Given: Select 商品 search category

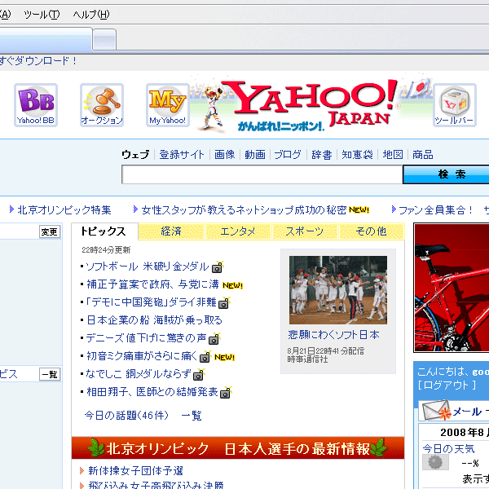Looking at the screenshot, I should [423, 154].
